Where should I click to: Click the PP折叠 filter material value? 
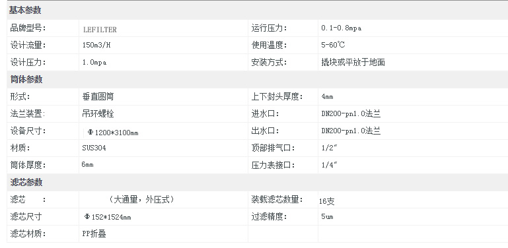pos(94,233)
